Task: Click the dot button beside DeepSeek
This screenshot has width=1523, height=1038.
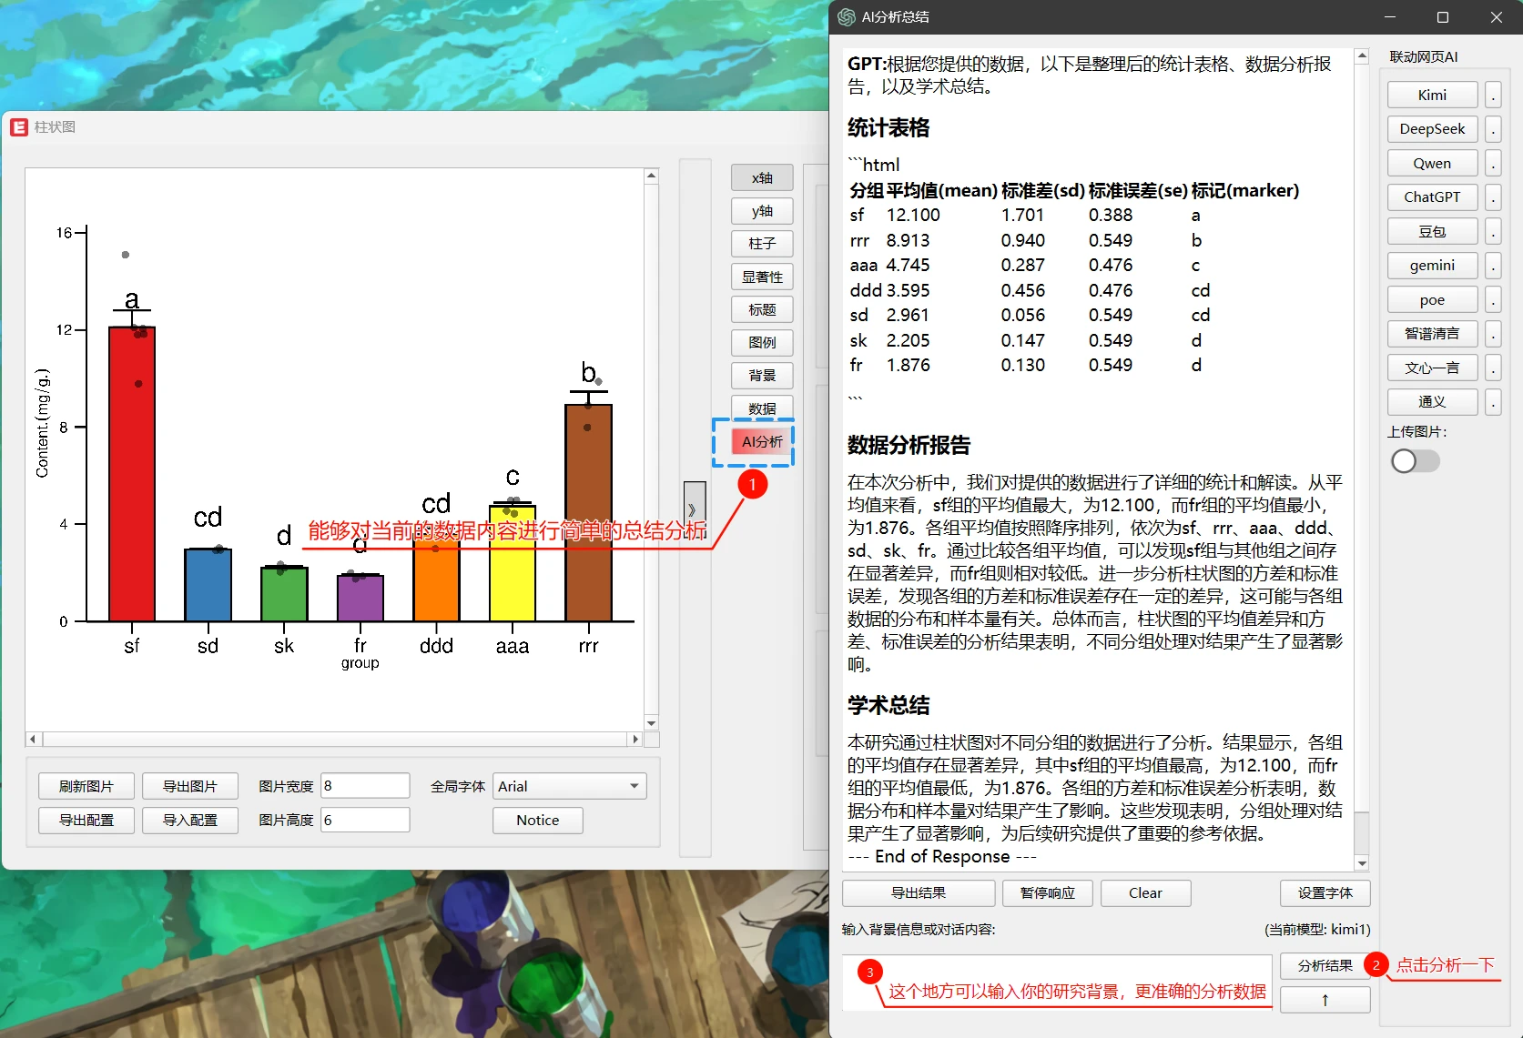Action: click(1493, 129)
